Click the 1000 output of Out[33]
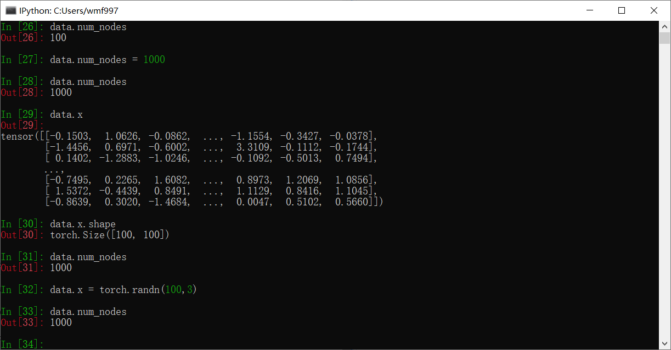The height and width of the screenshot is (350, 671). [61, 323]
